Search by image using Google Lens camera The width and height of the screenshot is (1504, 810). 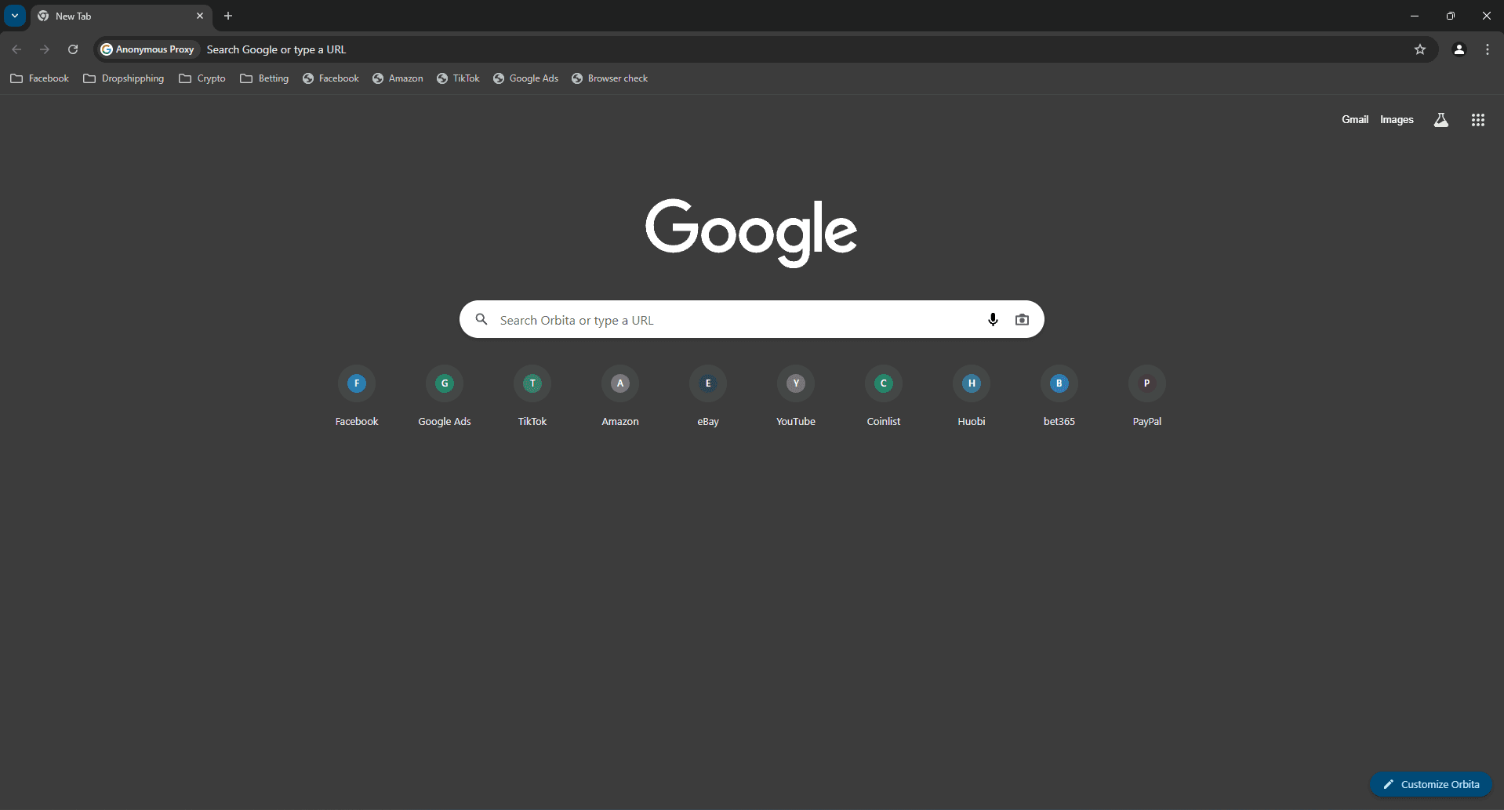point(1022,319)
